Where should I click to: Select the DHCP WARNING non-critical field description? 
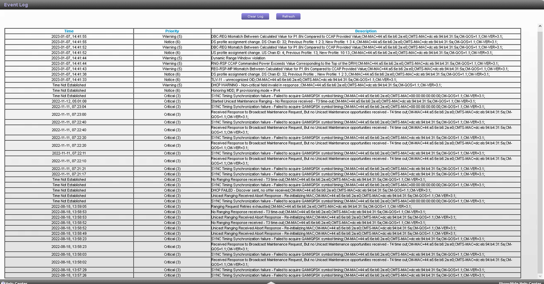[327, 85]
